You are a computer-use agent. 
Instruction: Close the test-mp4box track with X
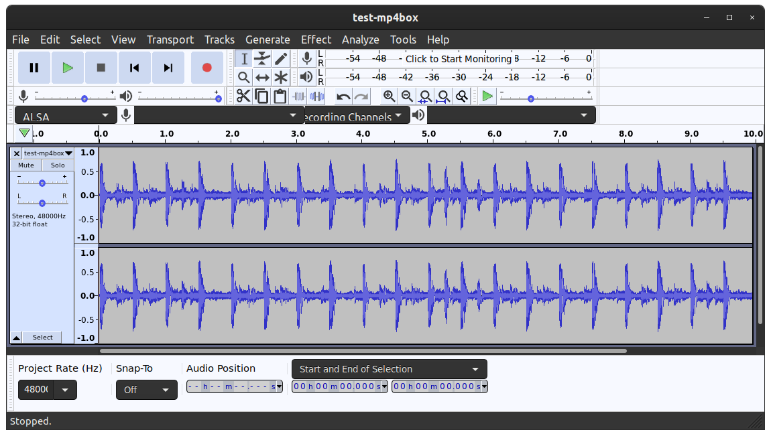coord(16,153)
